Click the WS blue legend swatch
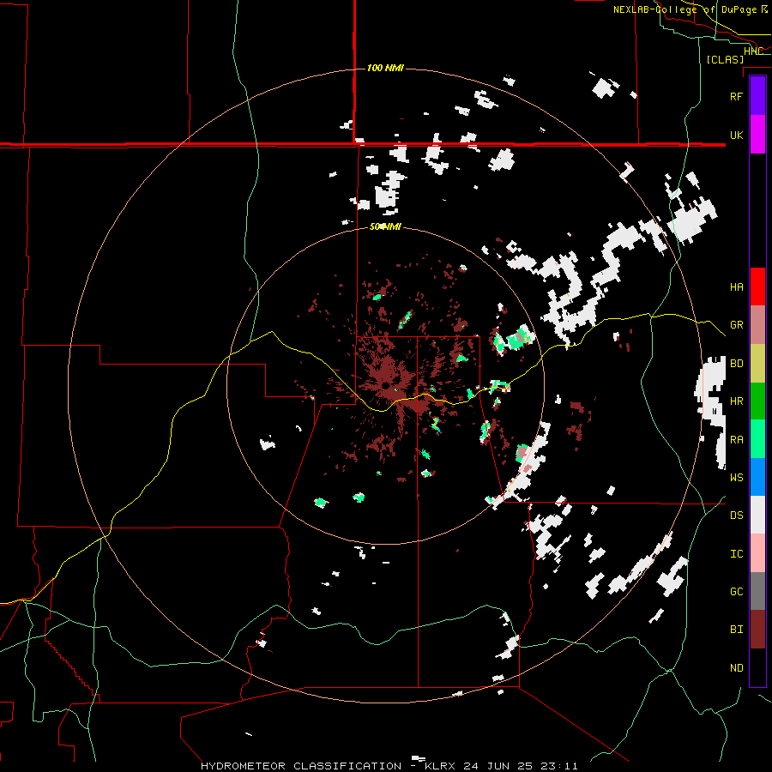Image resolution: width=772 pixels, height=772 pixels. tap(757, 477)
